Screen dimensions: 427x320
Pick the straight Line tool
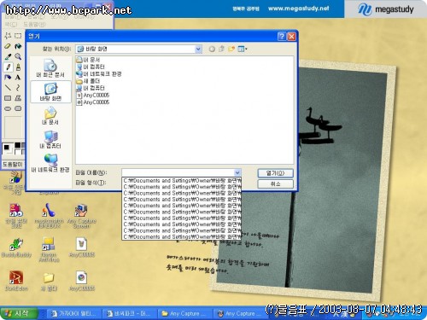(x=8, y=88)
